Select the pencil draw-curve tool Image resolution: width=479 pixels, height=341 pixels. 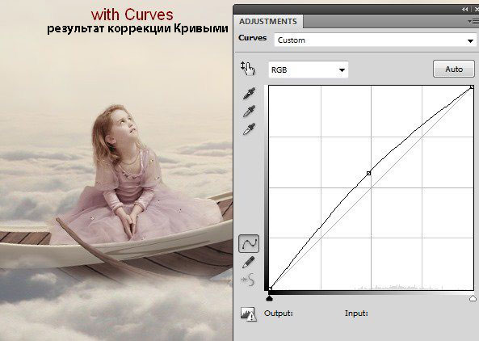pos(248,262)
